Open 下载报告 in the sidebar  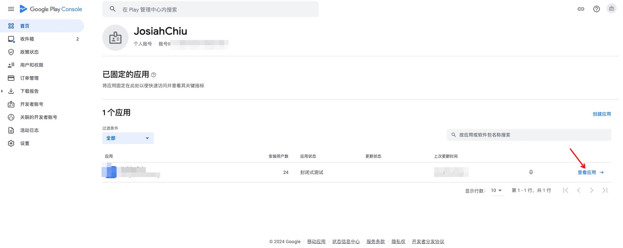(x=42, y=91)
